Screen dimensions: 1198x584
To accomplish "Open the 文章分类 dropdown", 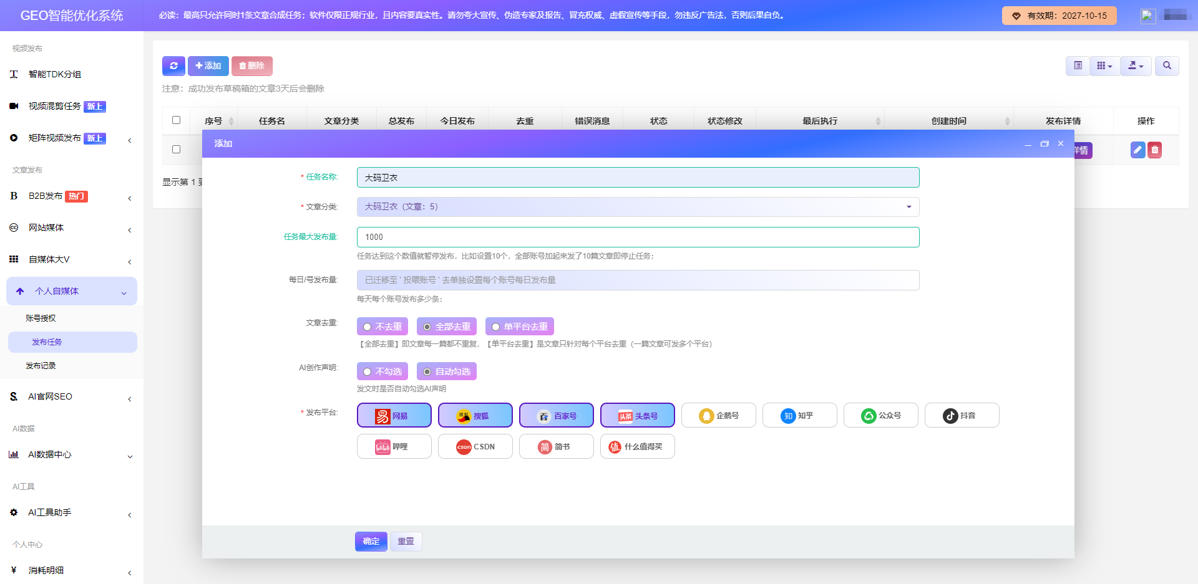I will click(638, 207).
